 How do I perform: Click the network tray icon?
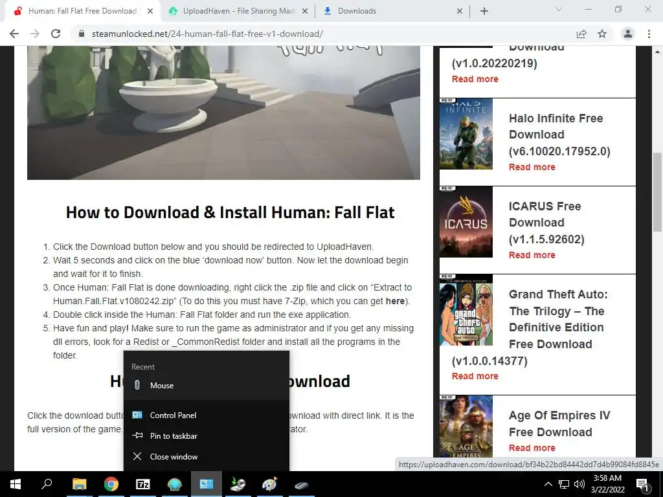click(564, 484)
